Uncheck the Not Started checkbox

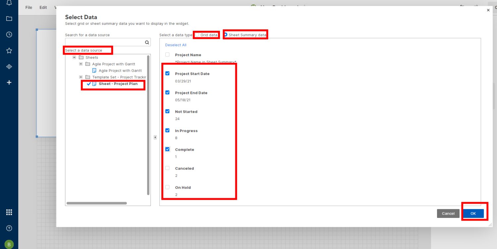pos(167,111)
